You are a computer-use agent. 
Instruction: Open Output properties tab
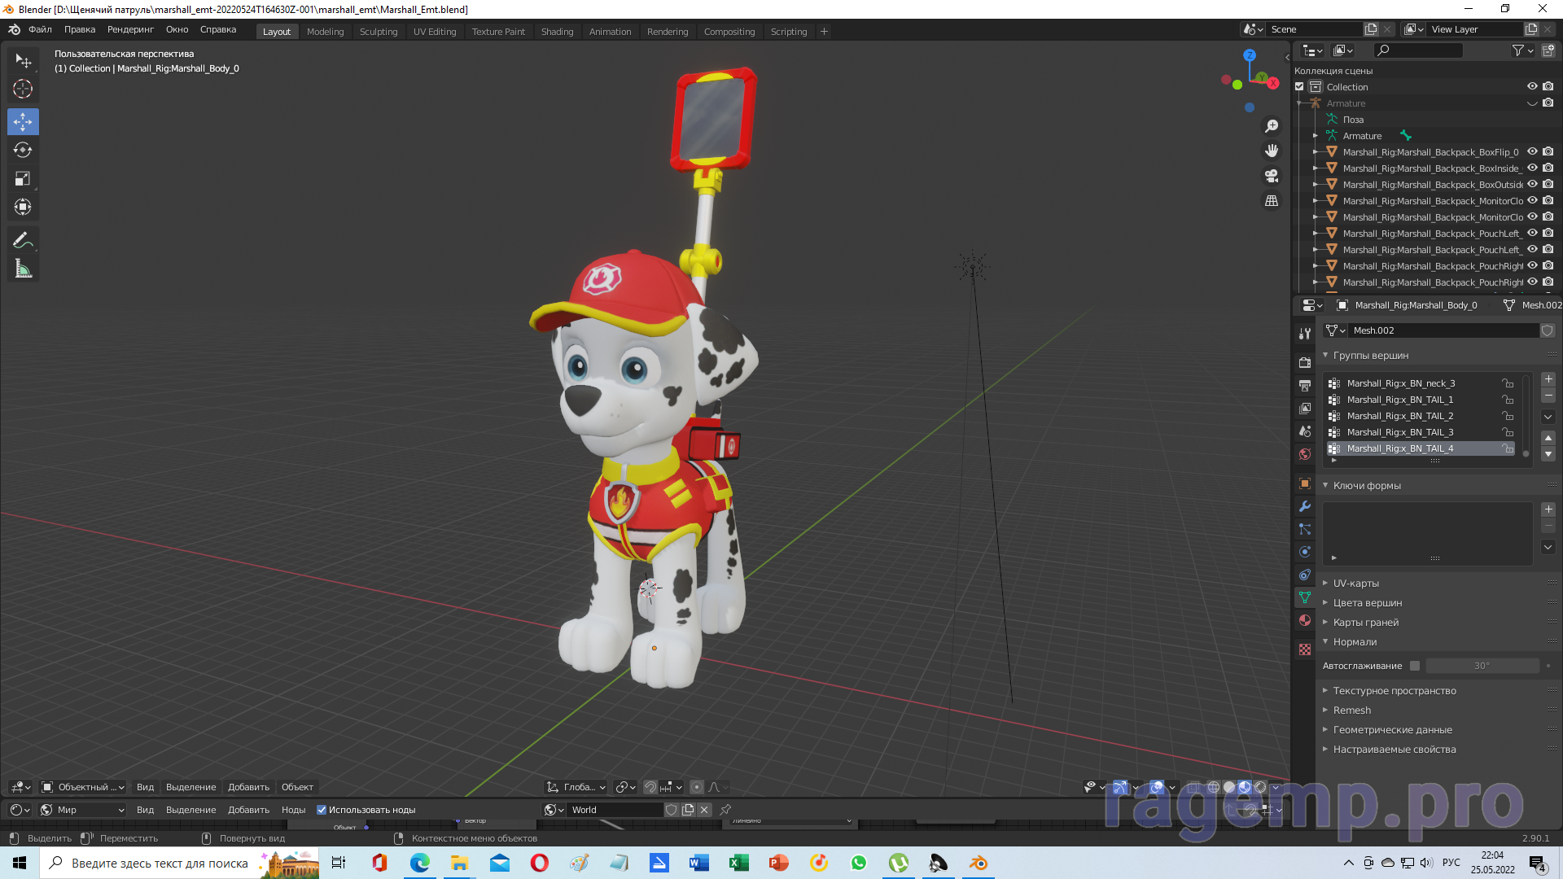pos(1305,385)
